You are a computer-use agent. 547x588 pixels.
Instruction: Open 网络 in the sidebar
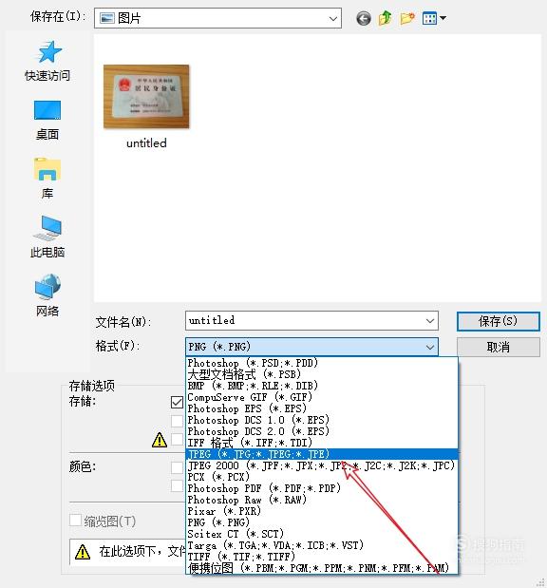pos(47,295)
